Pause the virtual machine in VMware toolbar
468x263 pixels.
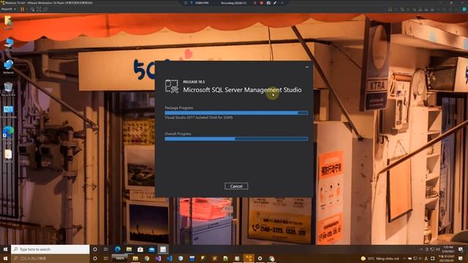coord(22,9)
